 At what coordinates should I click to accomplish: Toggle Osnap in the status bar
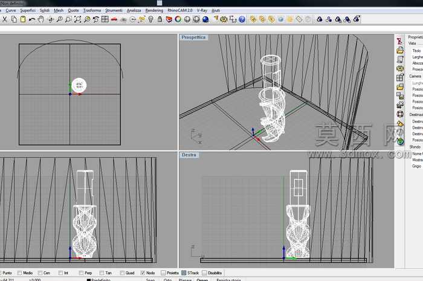click(x=202, y=280)
